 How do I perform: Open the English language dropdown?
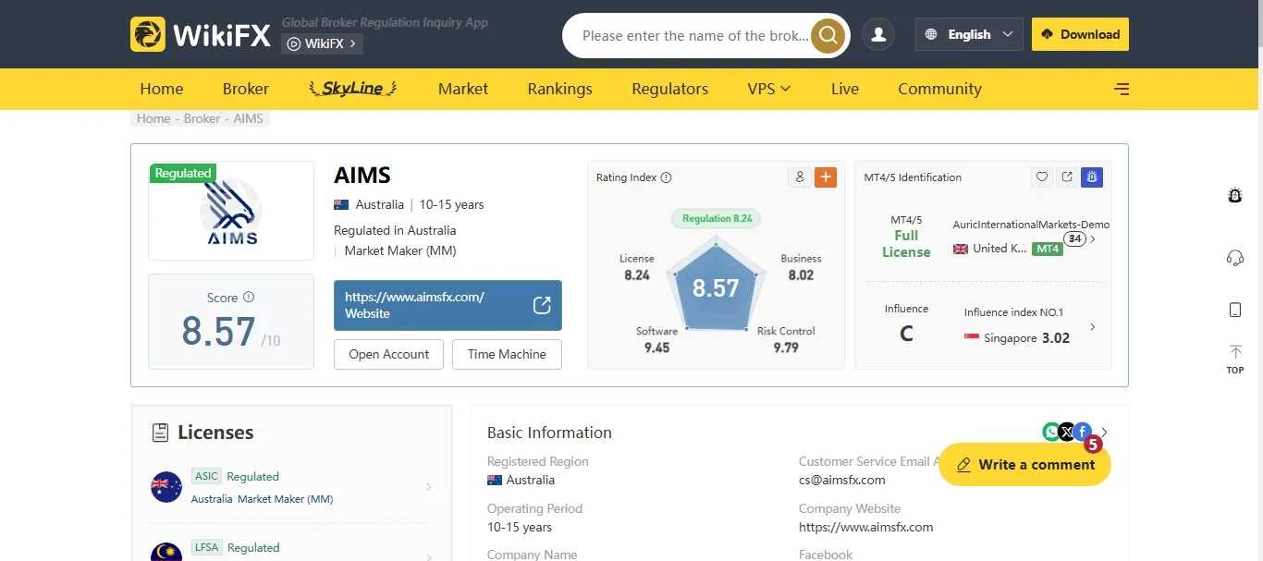click(969, 34)
